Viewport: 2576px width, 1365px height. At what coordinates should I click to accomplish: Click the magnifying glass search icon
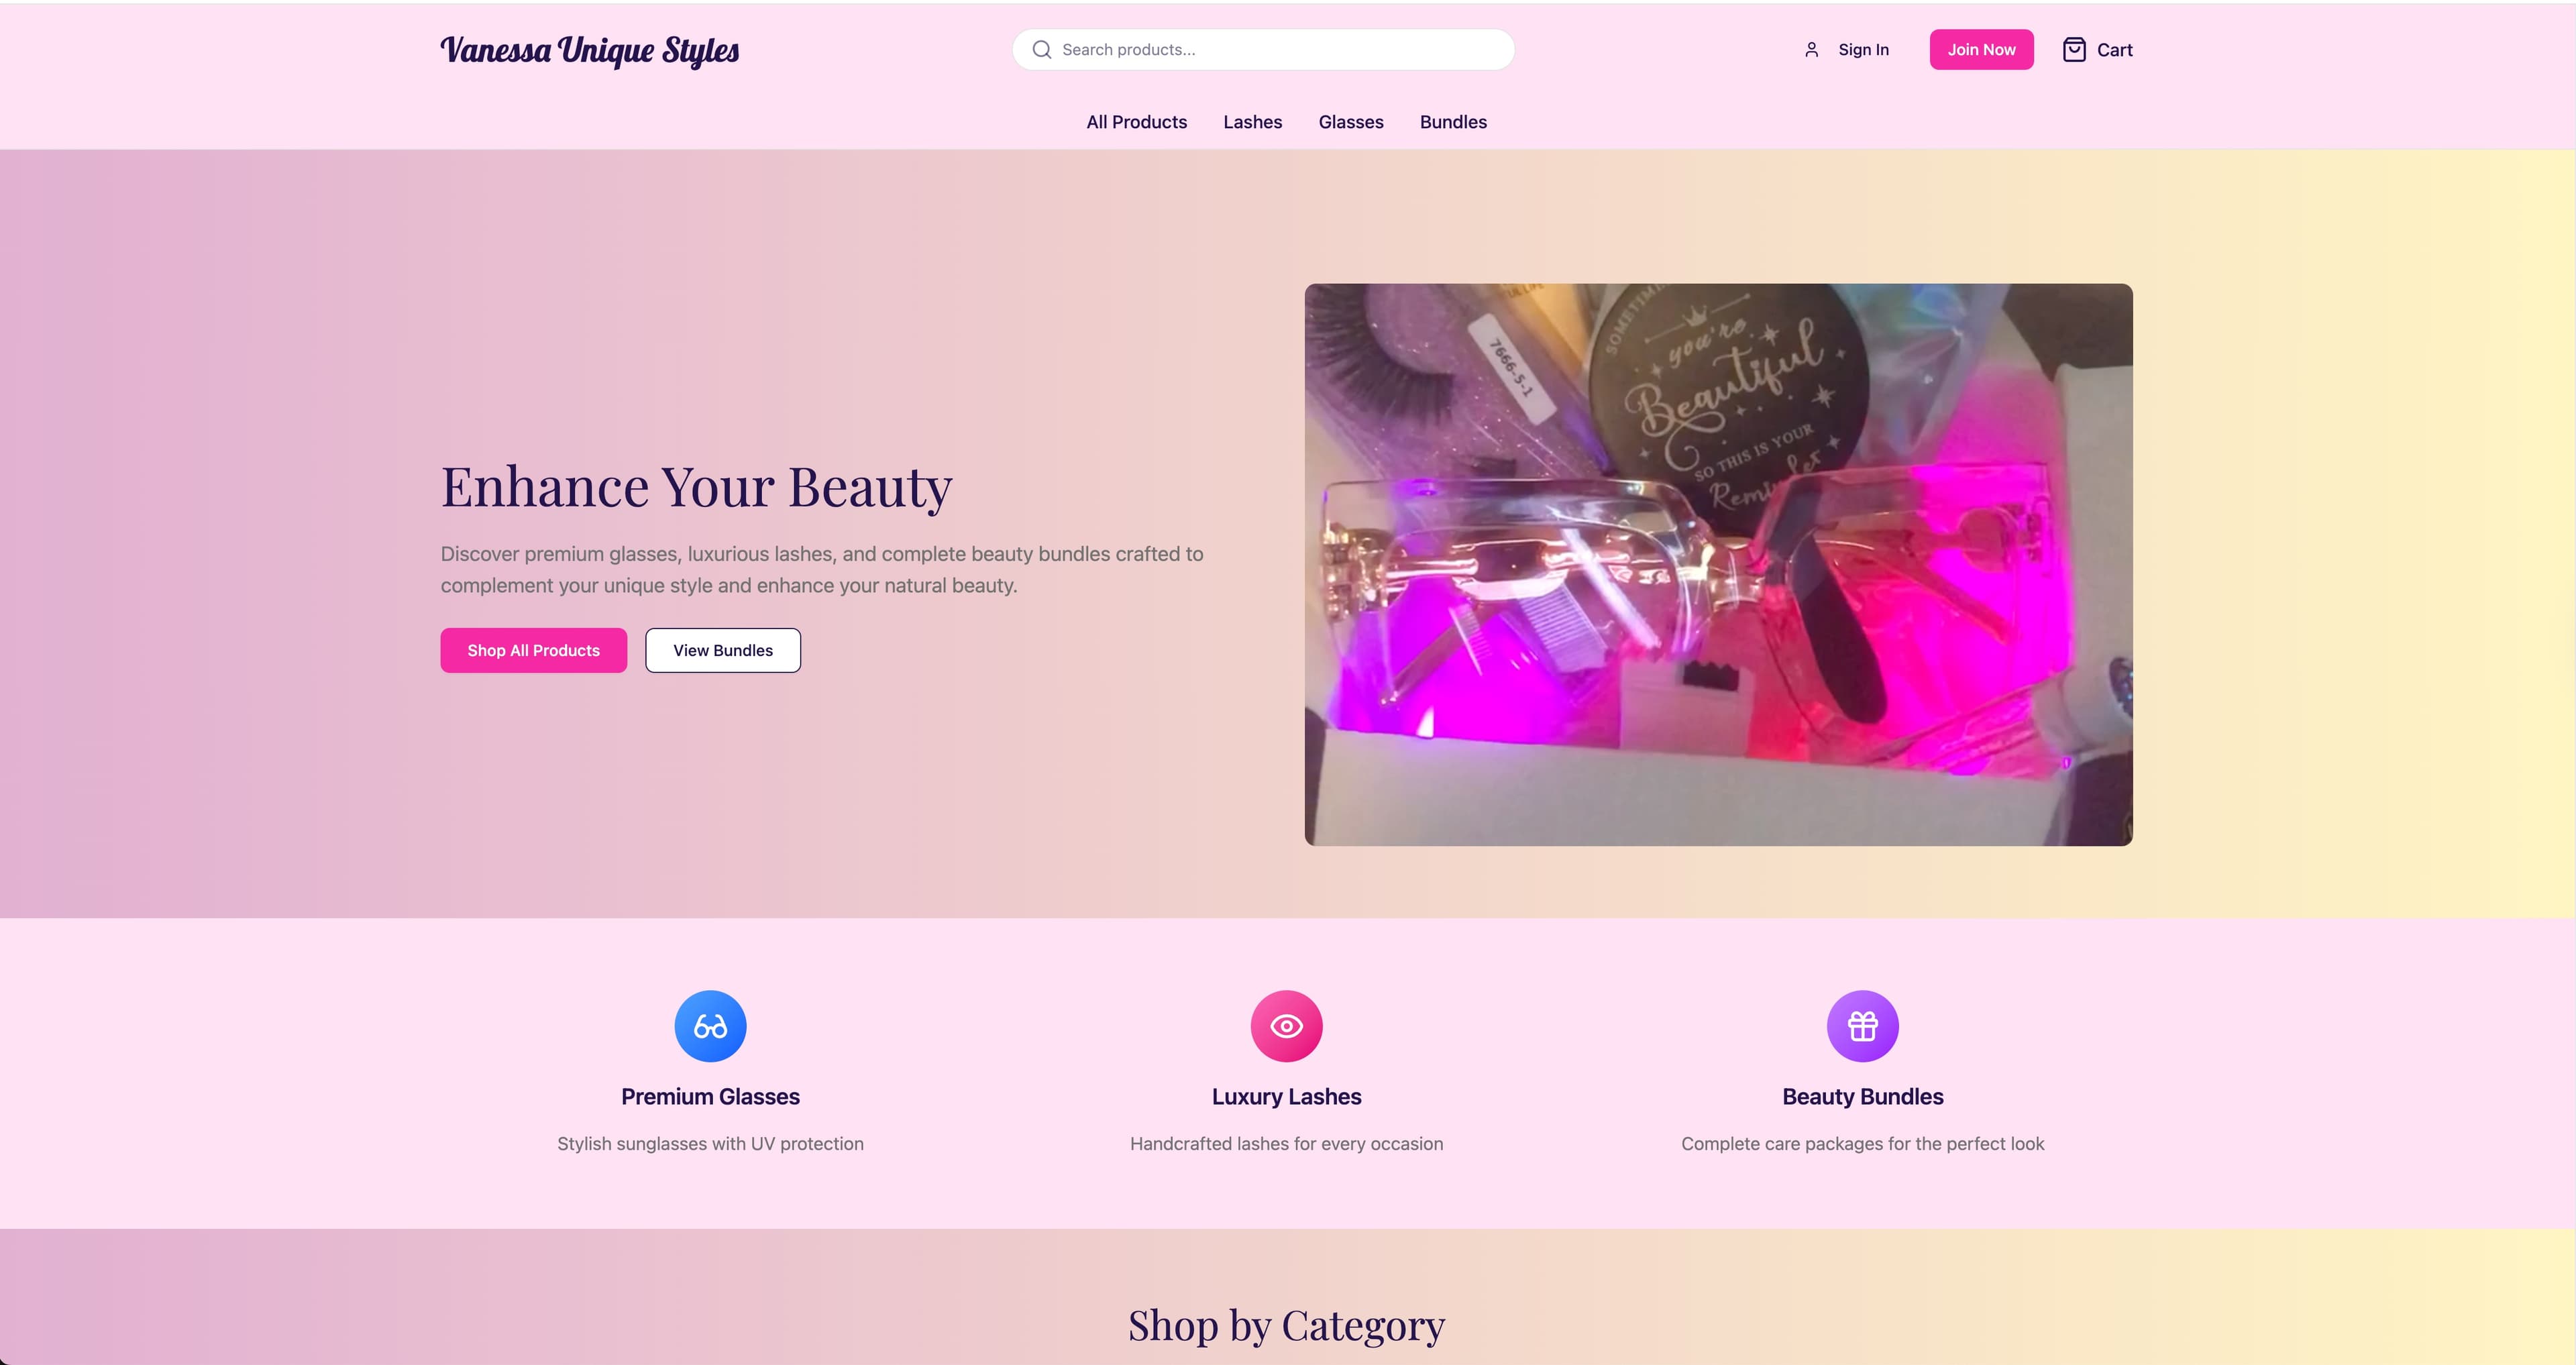pos(1041,50)
